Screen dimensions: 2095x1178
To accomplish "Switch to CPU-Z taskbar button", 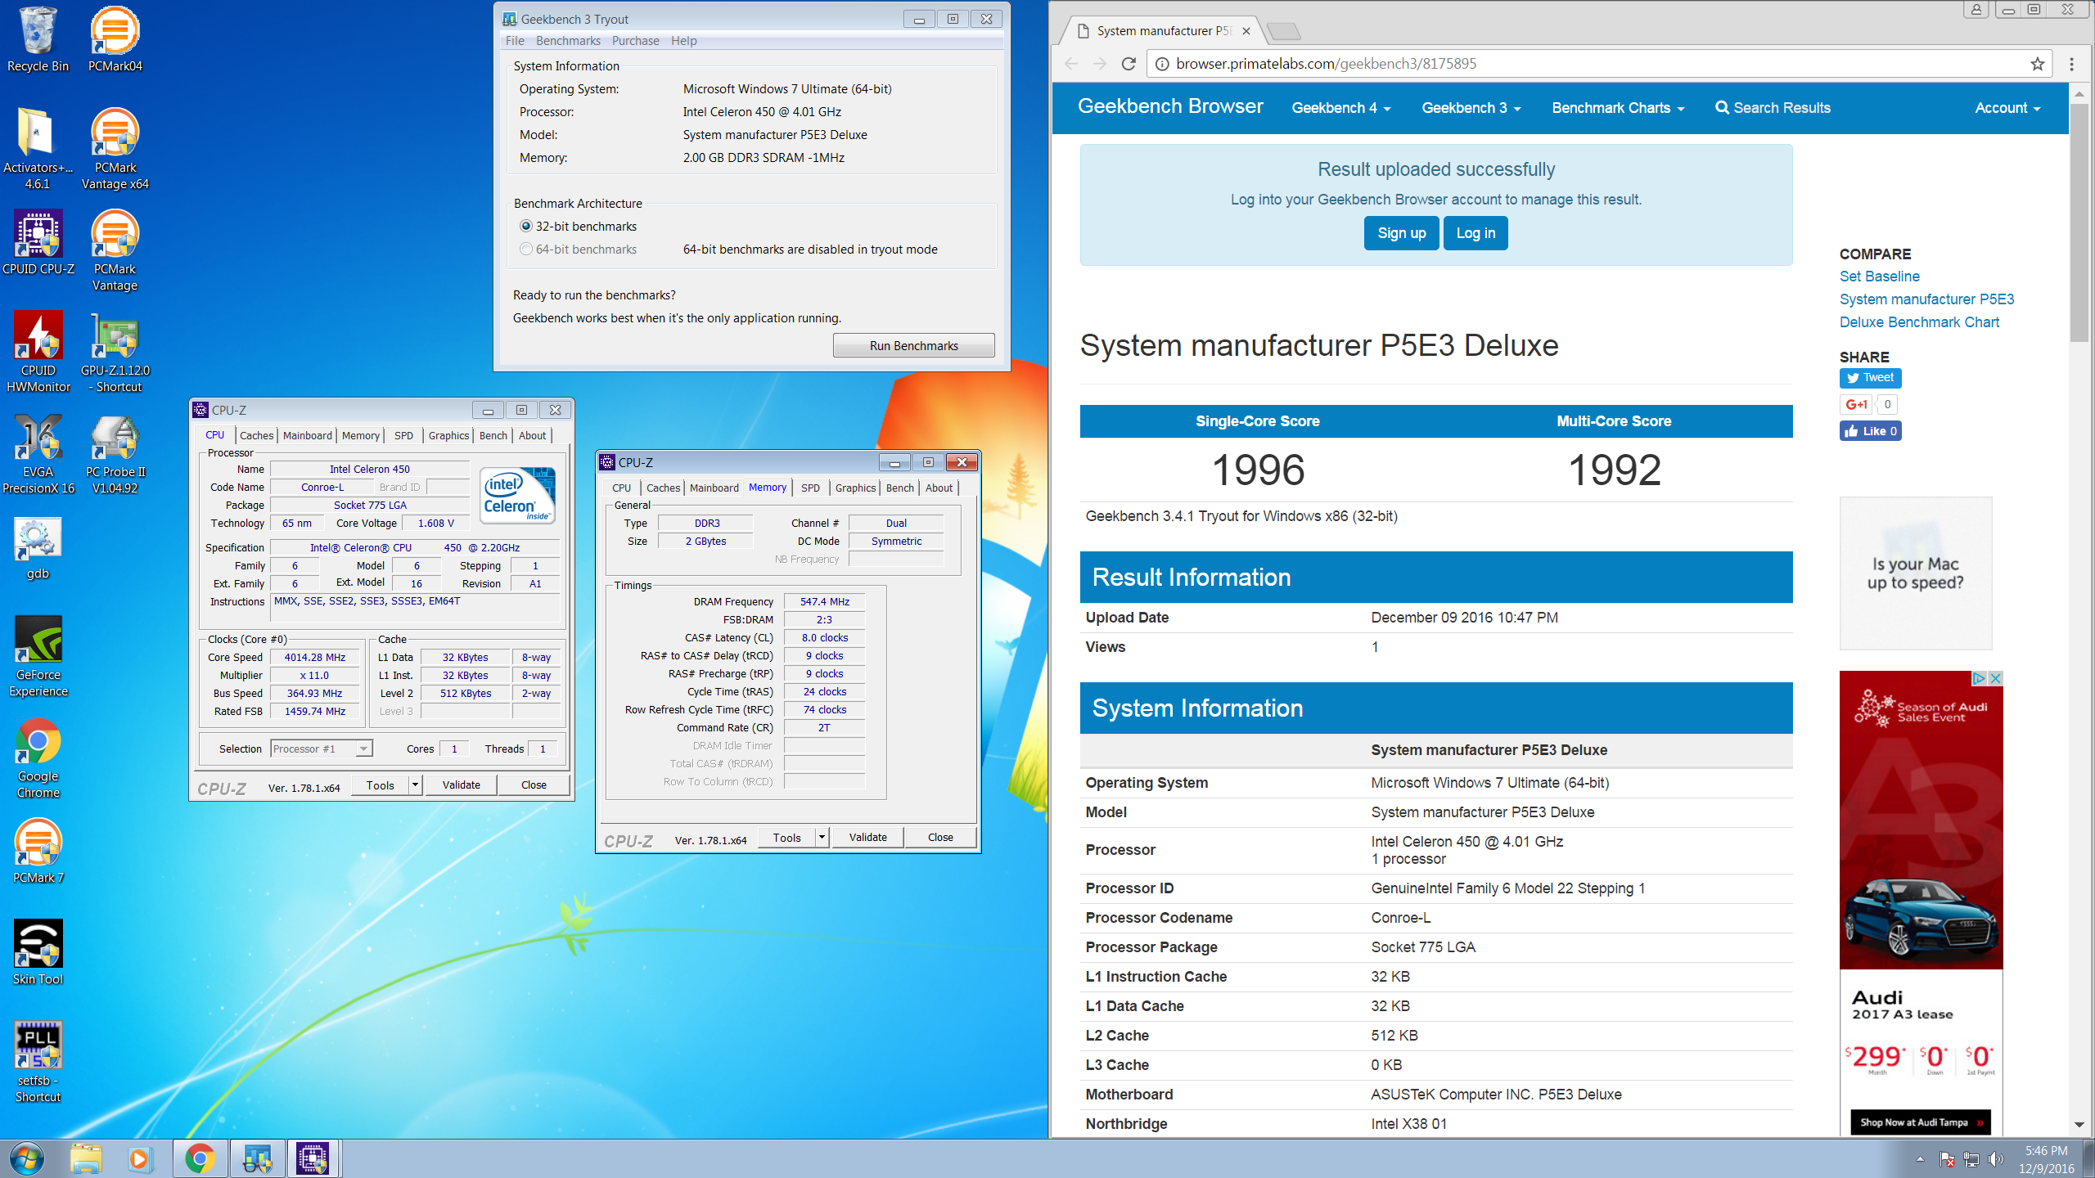I will tap(313, 1158).
